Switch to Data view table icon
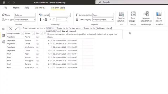 (x=3, y=35)
